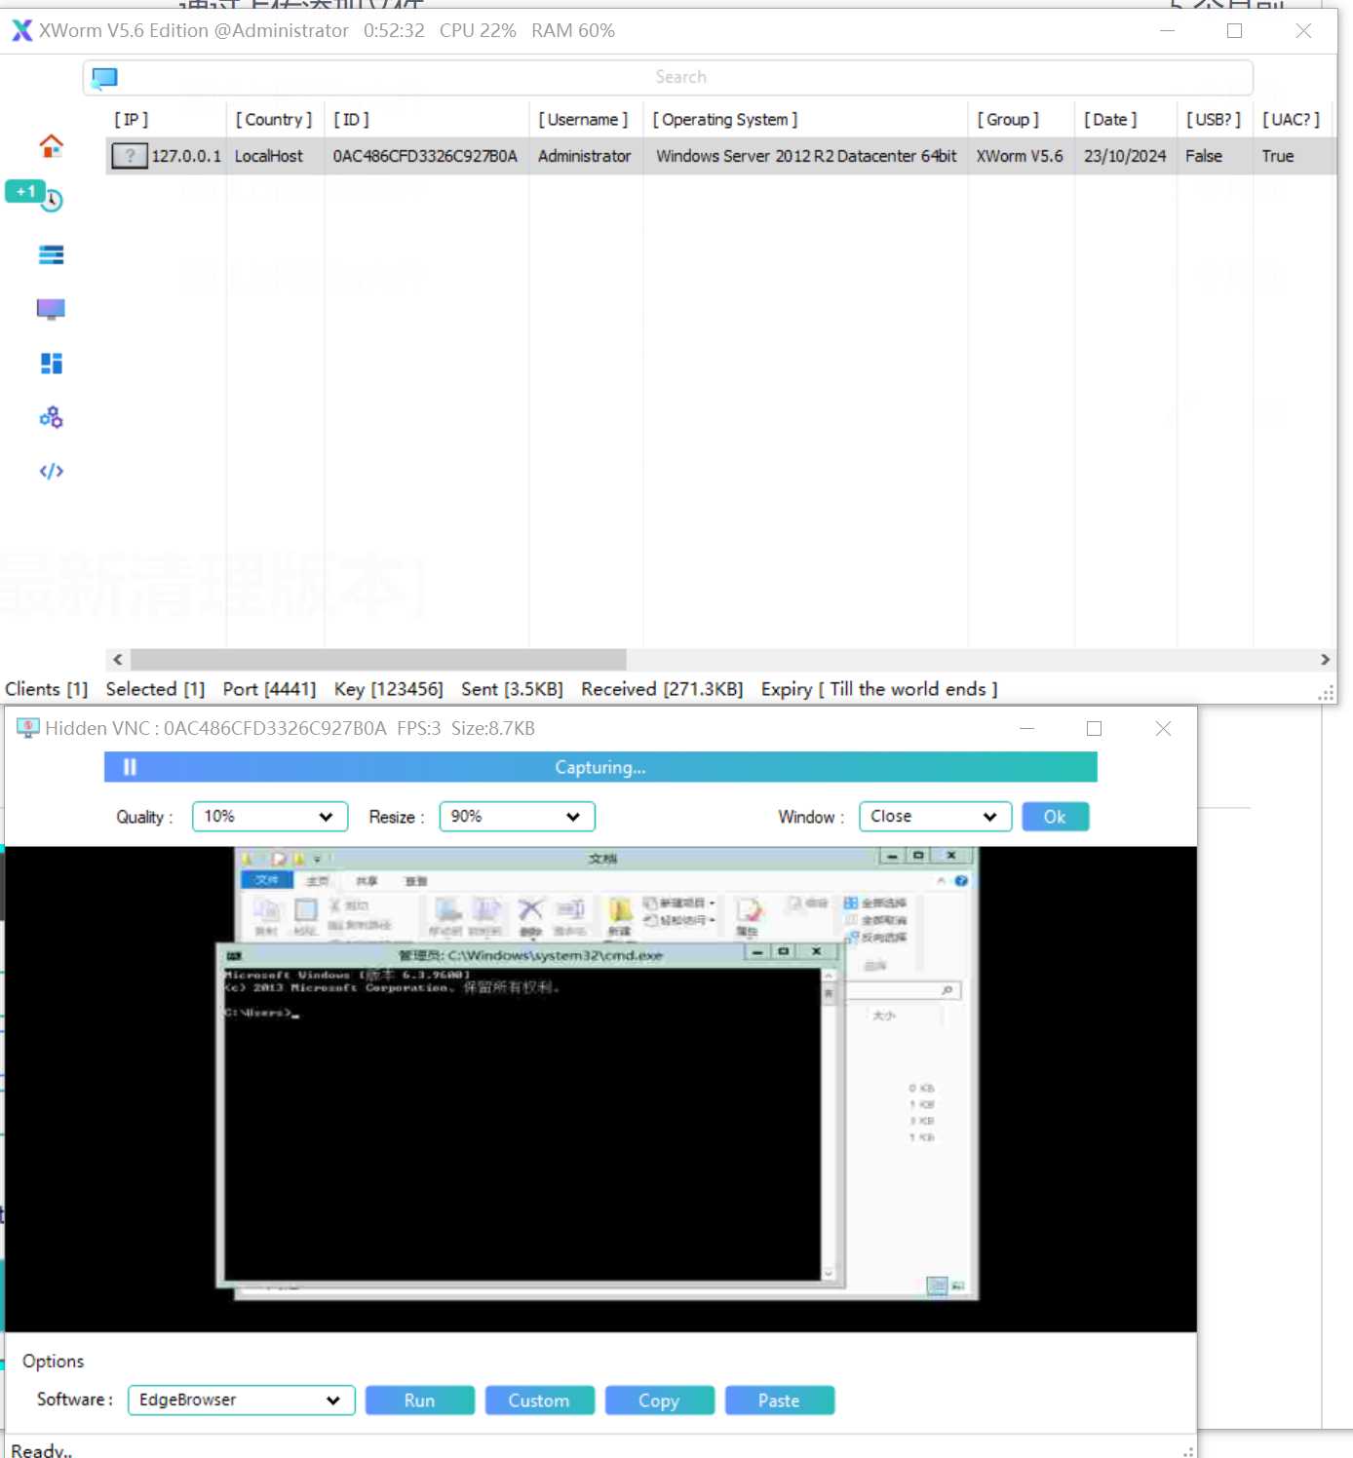The image size is (1353, 1458).
Task: Open the 文件 tab in remote Explorer
Action: (x=266, y=880)
